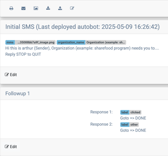Viewport: 168px width, 156px height.
Task: Click the Reply STOP to QUIT text
Action: tap(23, 54)
